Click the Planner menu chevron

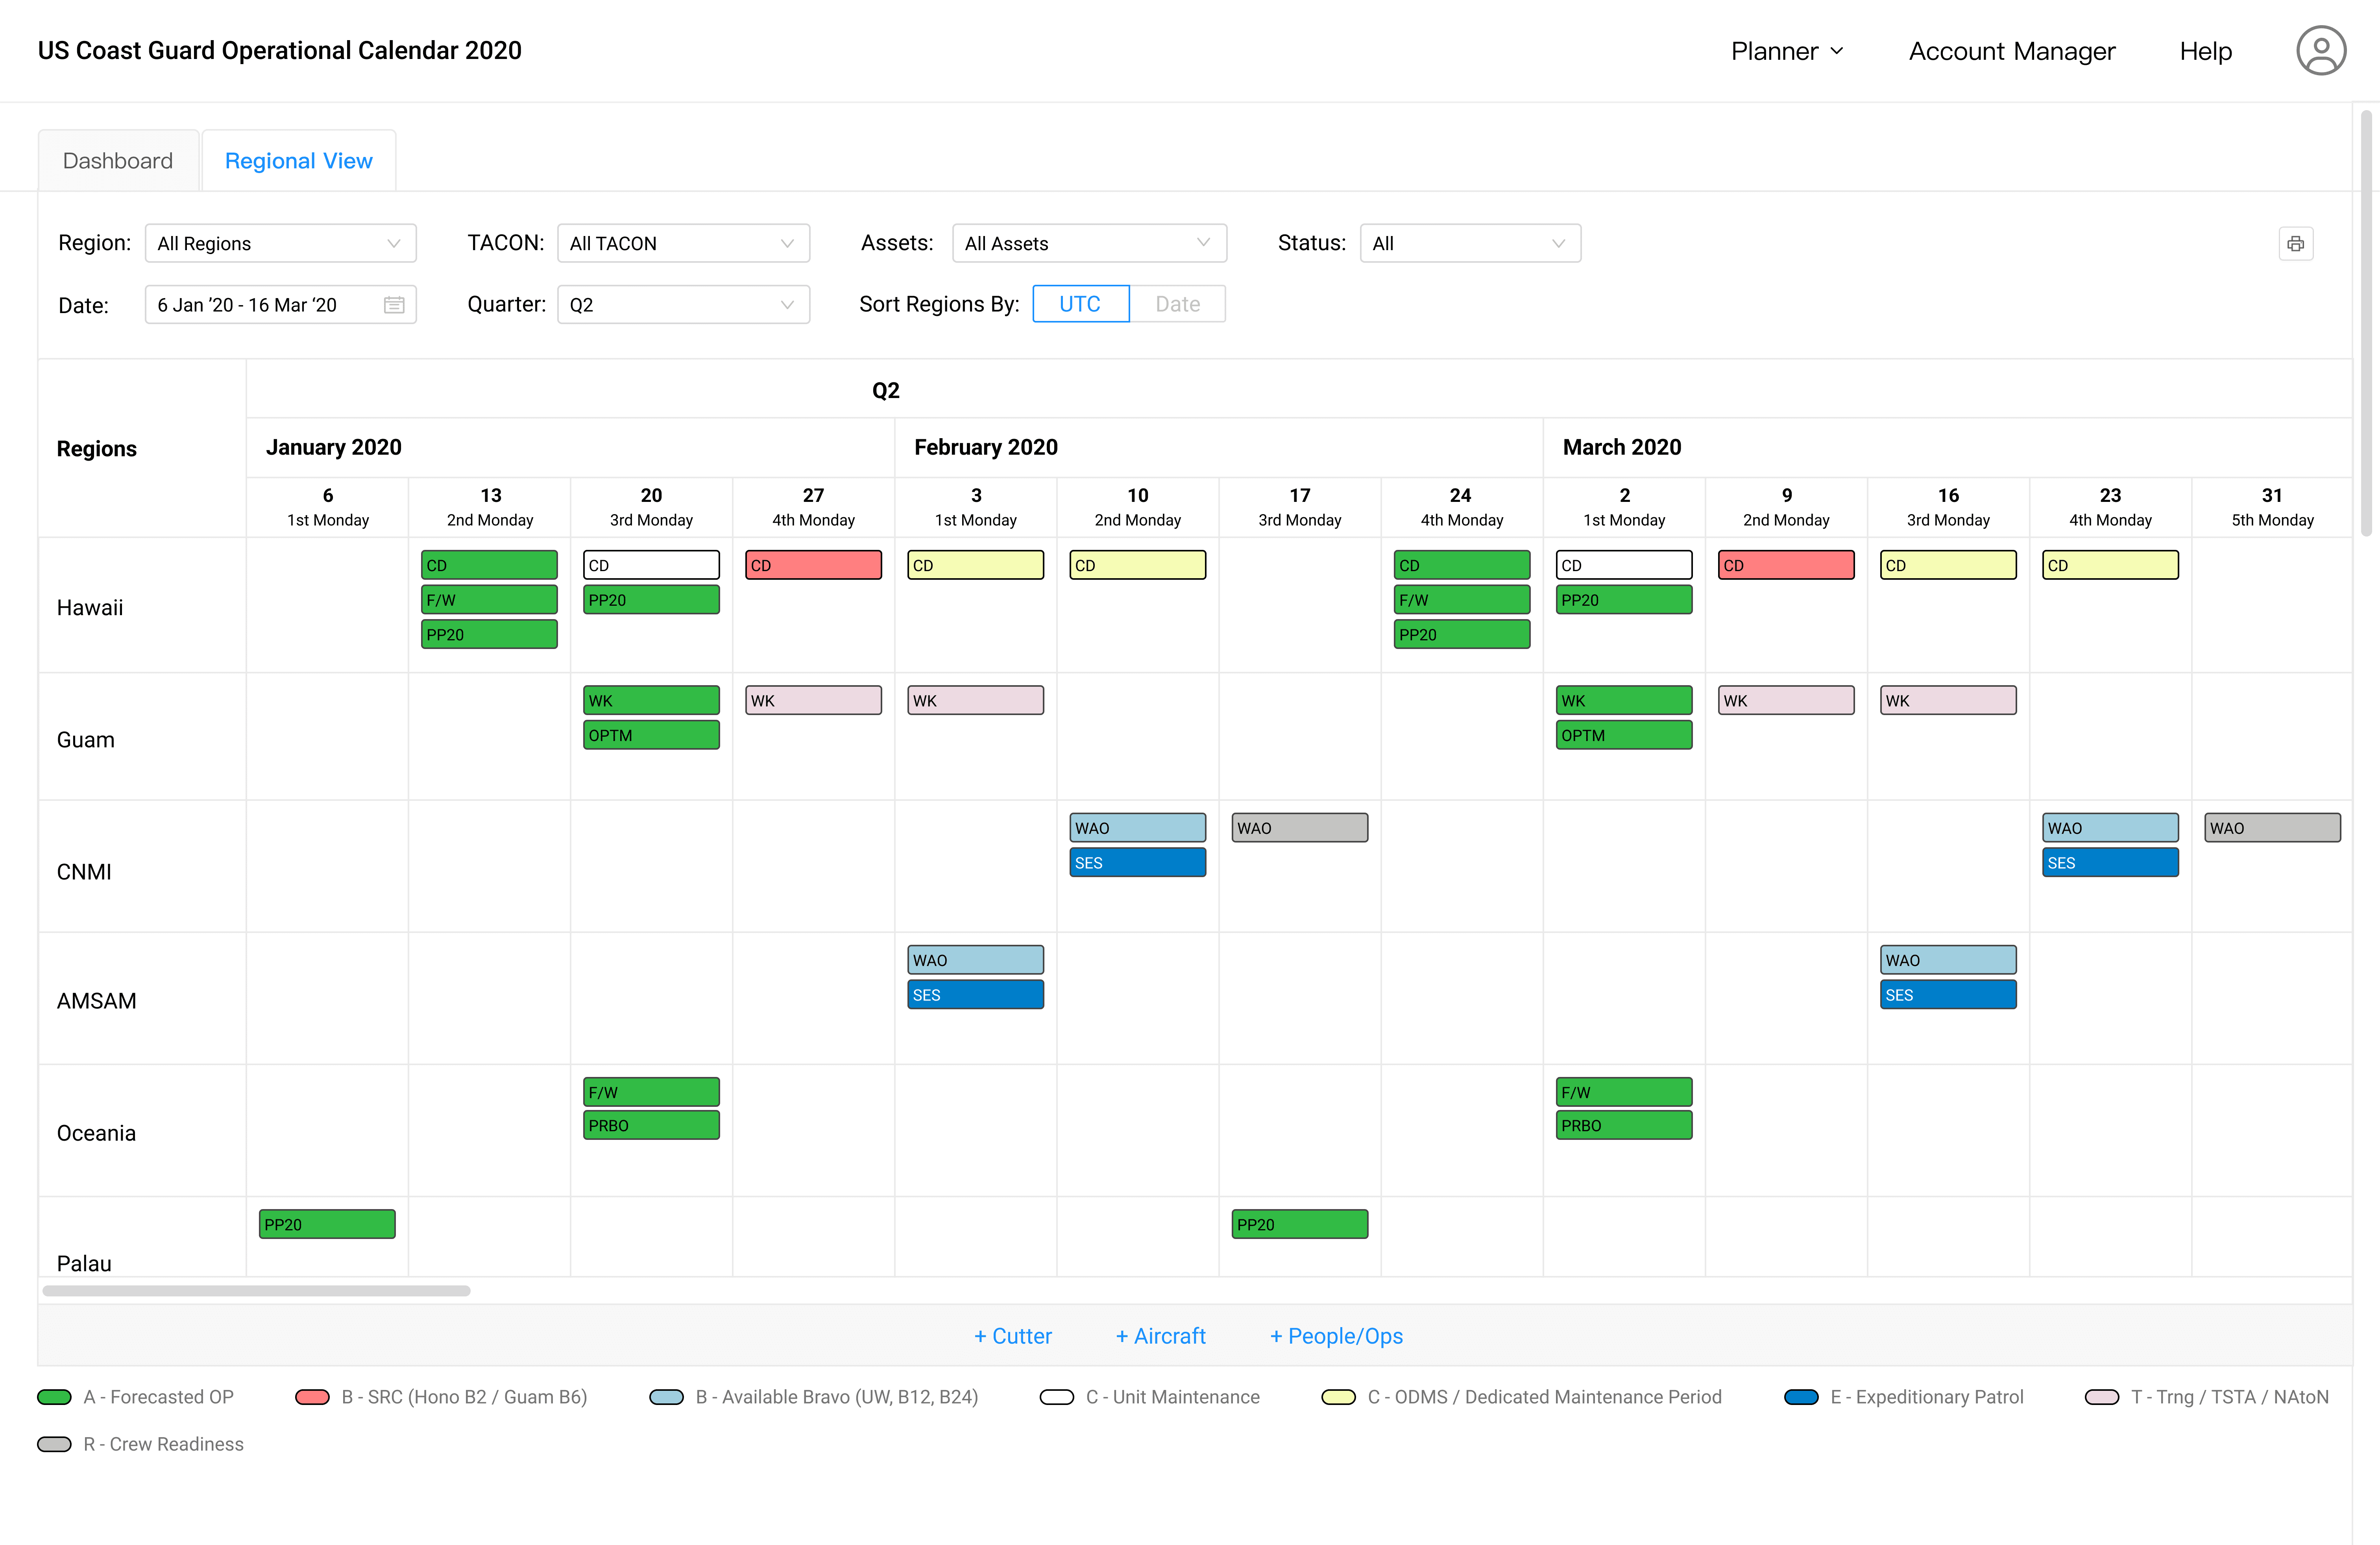point(1837,51)
